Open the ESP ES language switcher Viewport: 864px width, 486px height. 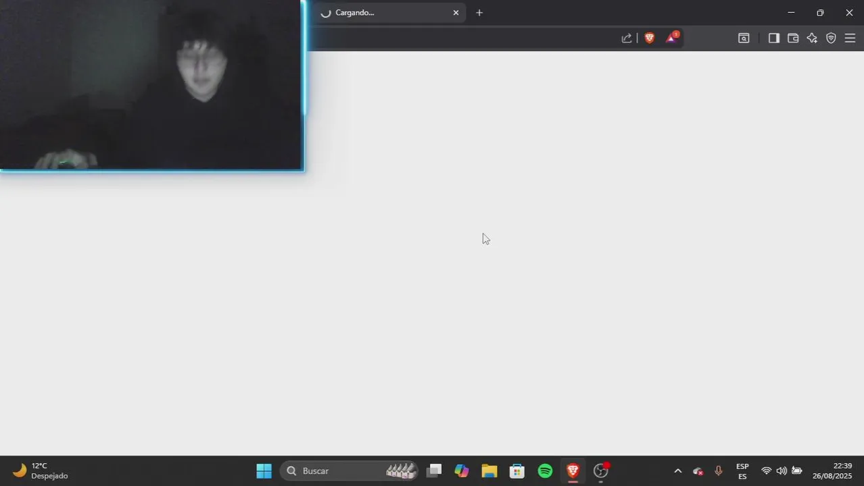tap(742, 471)
